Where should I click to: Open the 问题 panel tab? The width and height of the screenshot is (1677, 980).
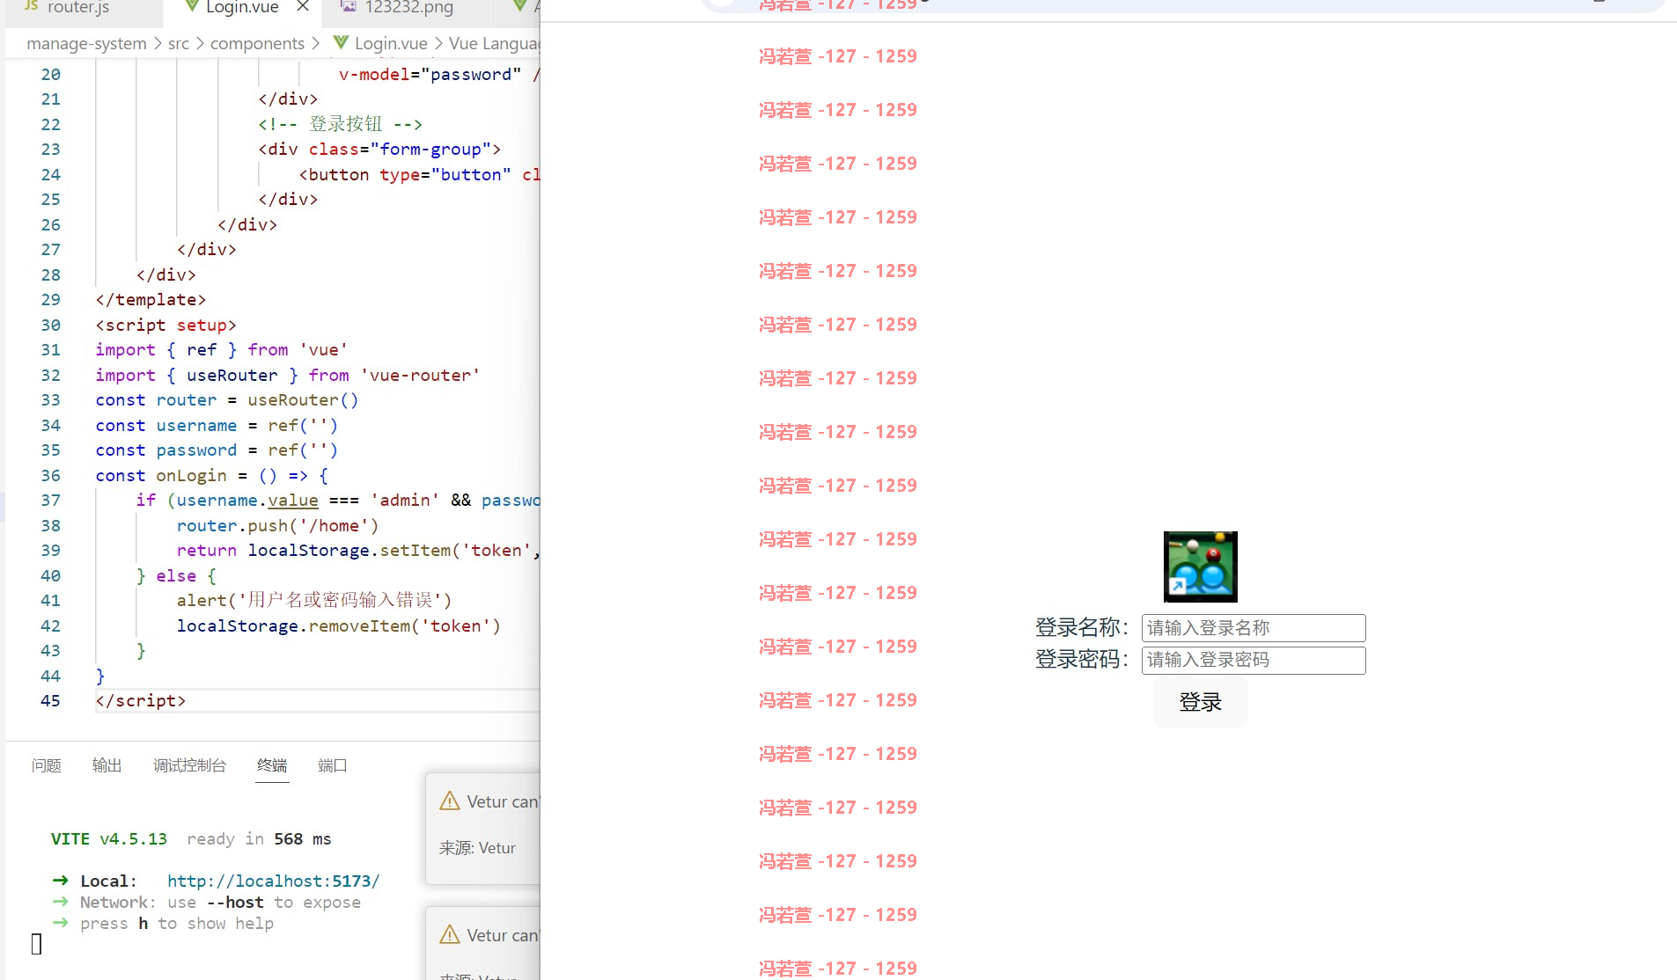coord(47,765)
